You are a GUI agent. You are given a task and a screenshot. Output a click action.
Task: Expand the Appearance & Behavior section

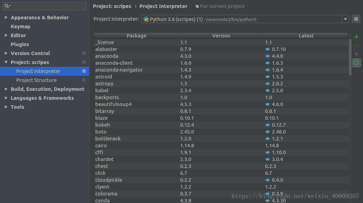[x=6, y=17]
